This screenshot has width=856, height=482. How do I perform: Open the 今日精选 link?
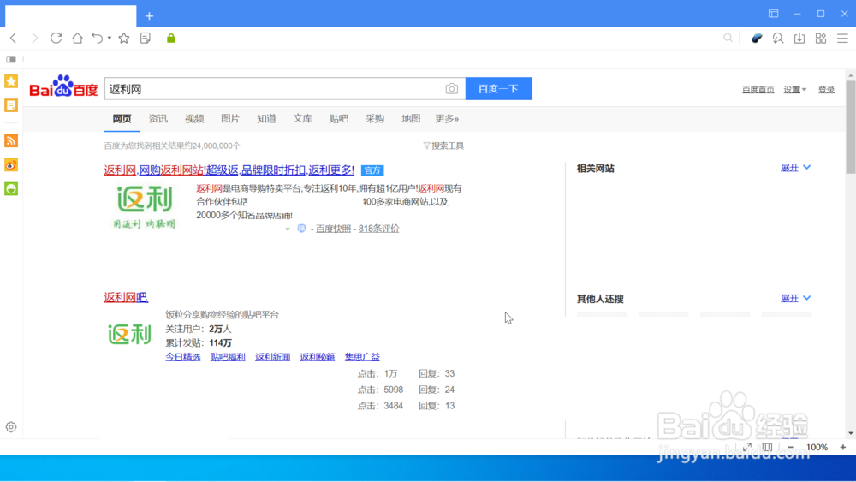coord(183,357)
